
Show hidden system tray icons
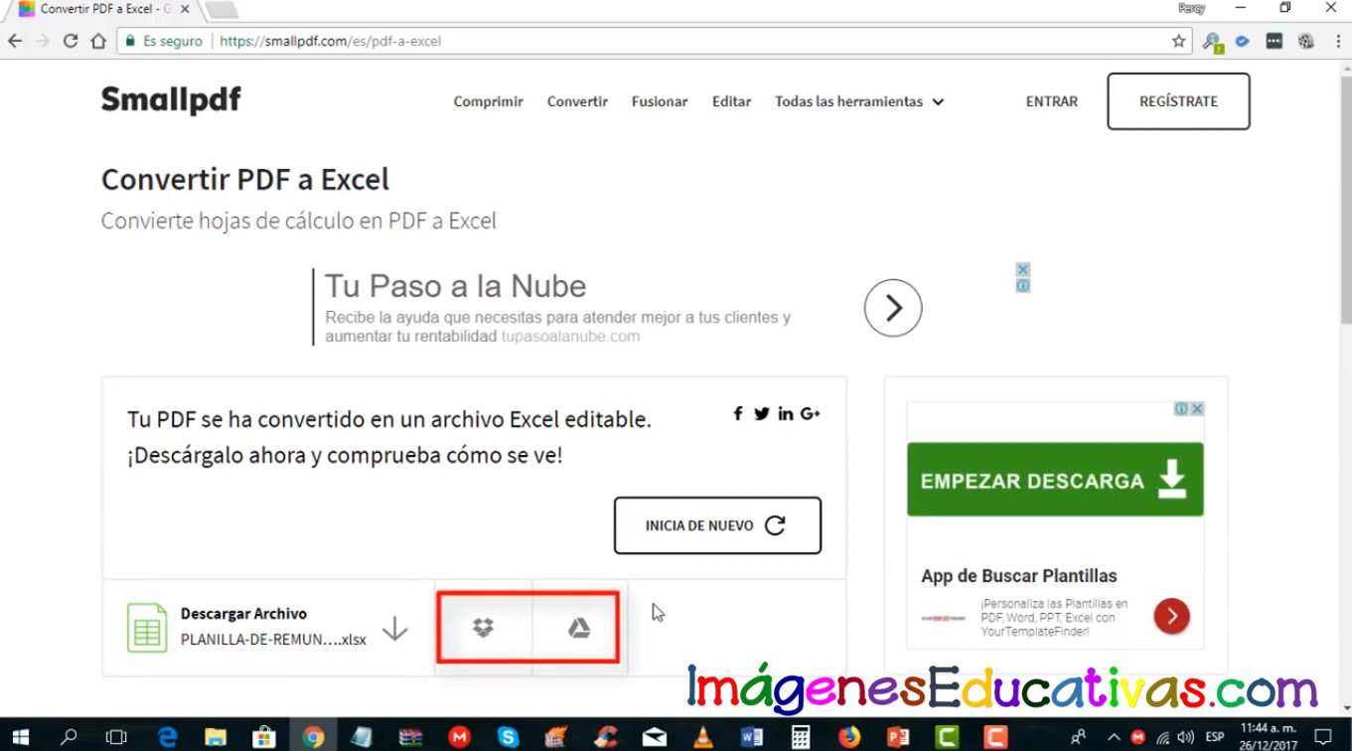1114,737
